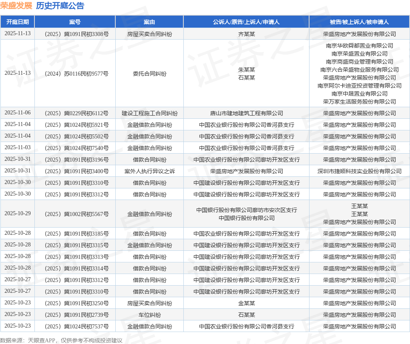Click defendant 南京中晟置业有限公司
Image resolution: width=410 pixels, height=344 pixels.
pyautogui.click(x=359, y=94)
